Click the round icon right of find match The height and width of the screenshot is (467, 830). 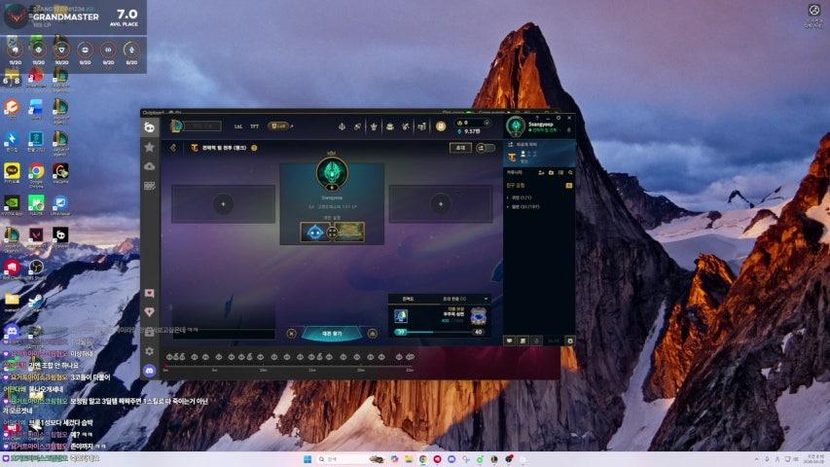click(x=373, y=334)
